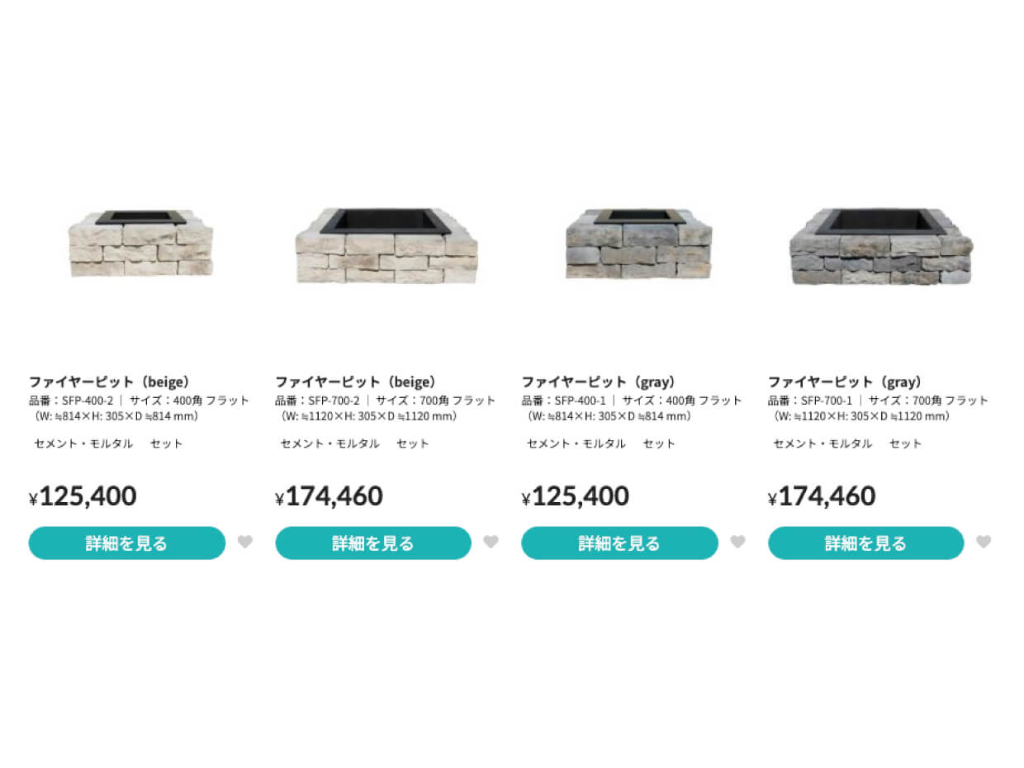
Task: Click the ¥125,400 price of gray SFP-400-1
Action: 576,496
